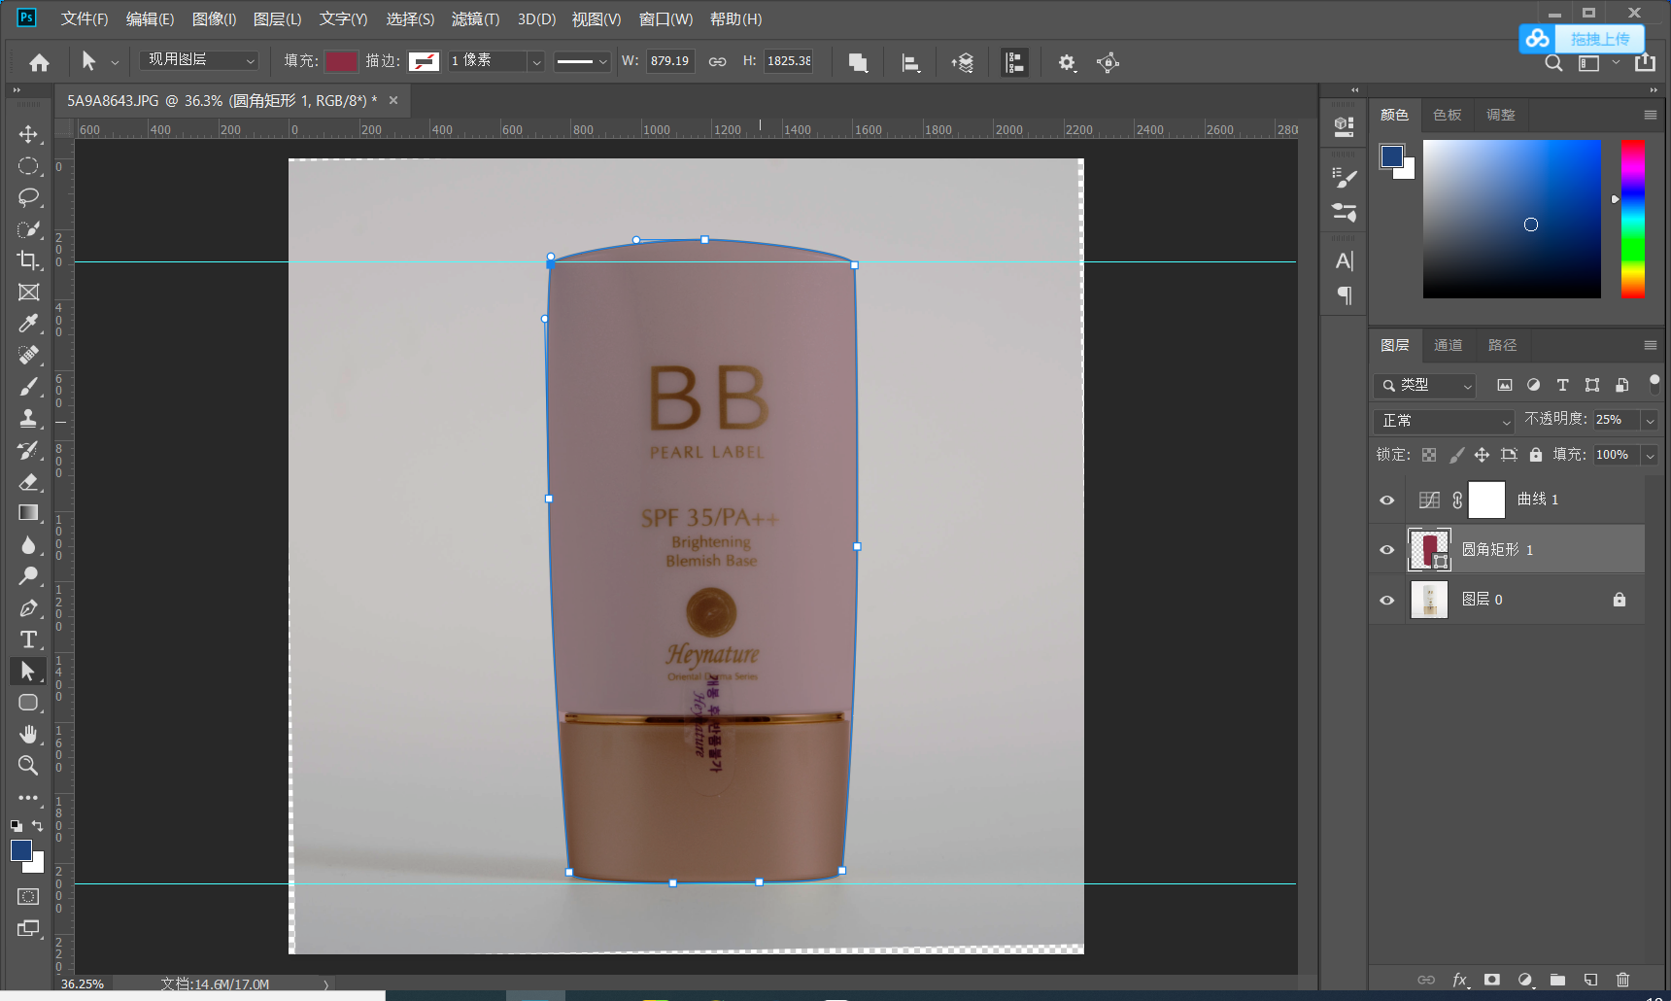Select the Rounded Rectangle shape tool
1671x1001 pixels.
pyautogui.click(x=28, y=703)
